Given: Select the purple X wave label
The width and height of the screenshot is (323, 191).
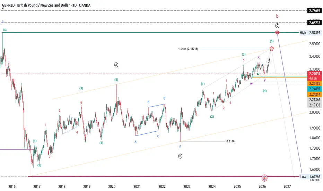Looking at the screenshot, I should tap(259, 57).
